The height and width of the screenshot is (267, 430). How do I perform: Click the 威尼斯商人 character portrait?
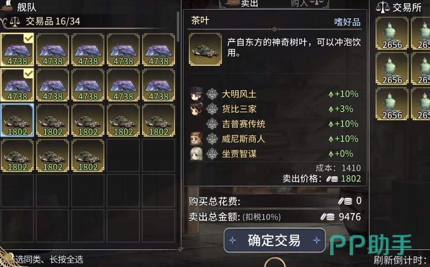point(196,139)
